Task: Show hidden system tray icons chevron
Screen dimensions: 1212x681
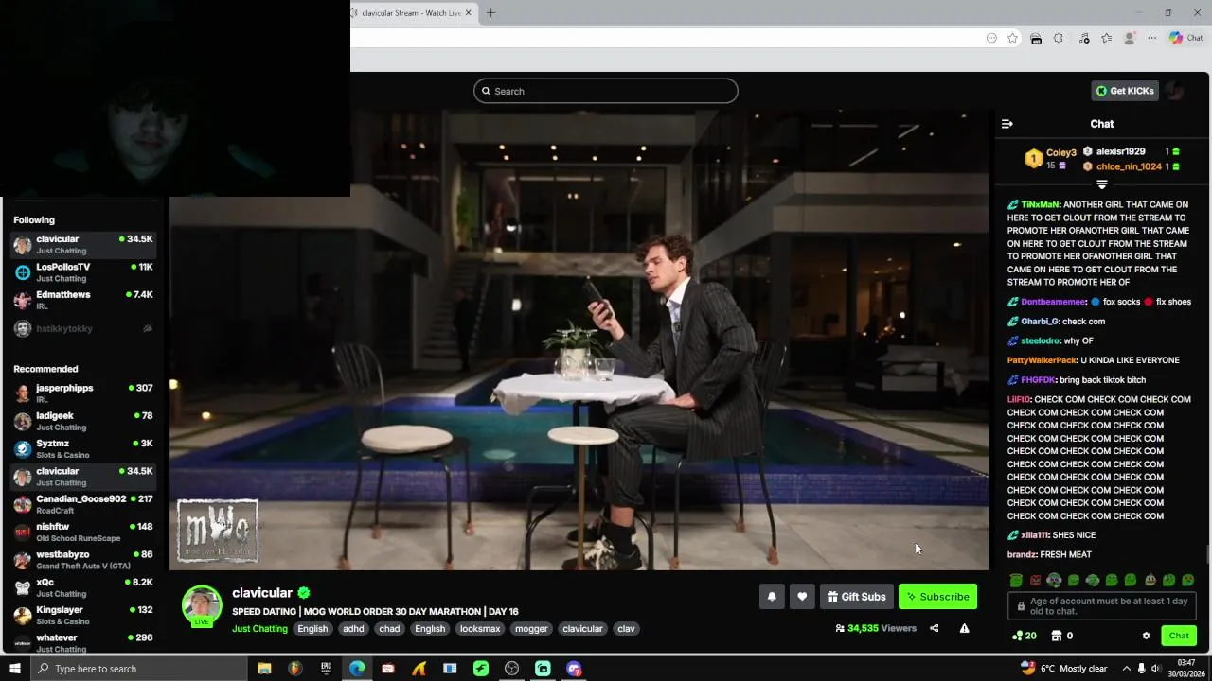Action: pyautogui.click(x=1127, y=669)
